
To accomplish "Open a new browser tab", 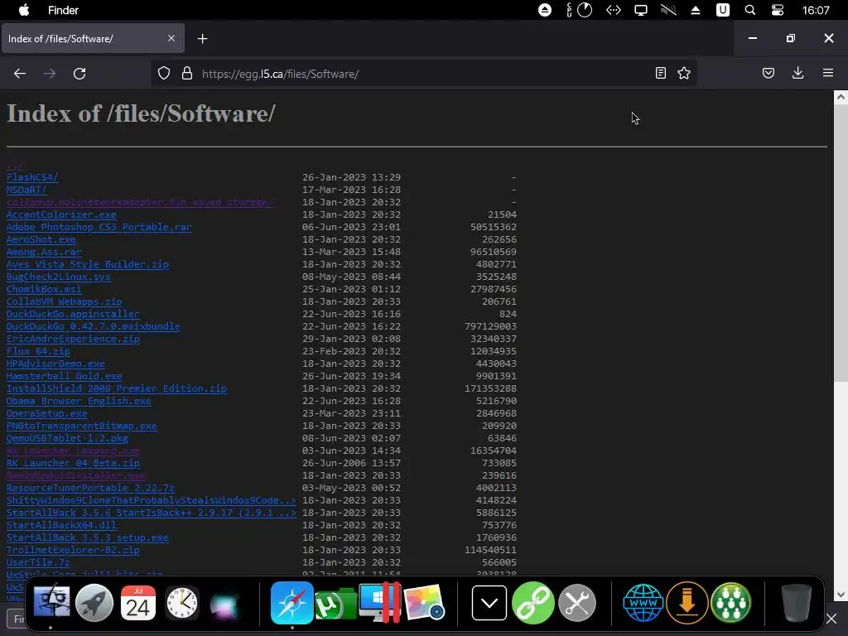I will [202, 38].
